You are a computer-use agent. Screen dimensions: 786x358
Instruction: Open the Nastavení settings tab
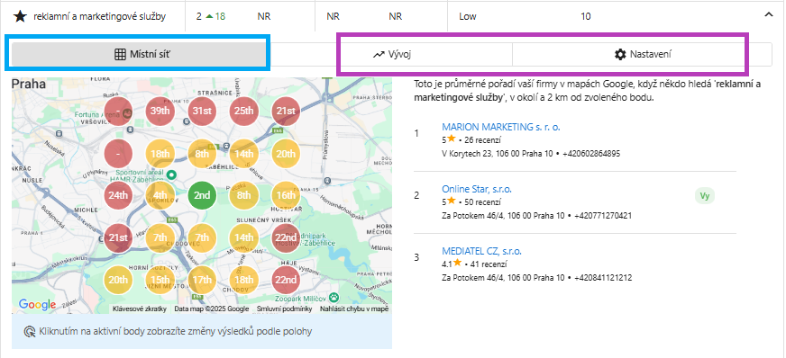coord(642,55)
